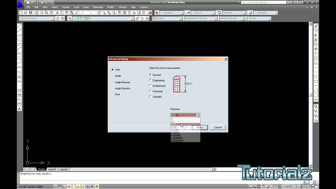Open the Precision dropdown arrow

point(198,115)
